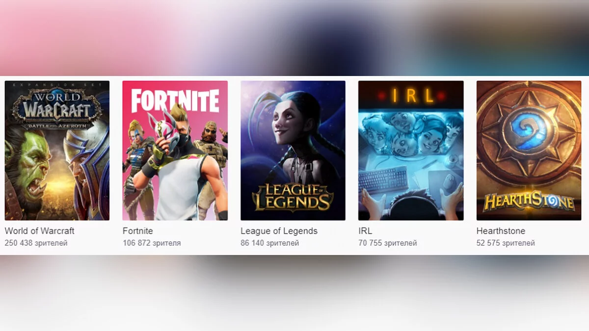Click the League of Legends gold logo

tap(293, 197)
